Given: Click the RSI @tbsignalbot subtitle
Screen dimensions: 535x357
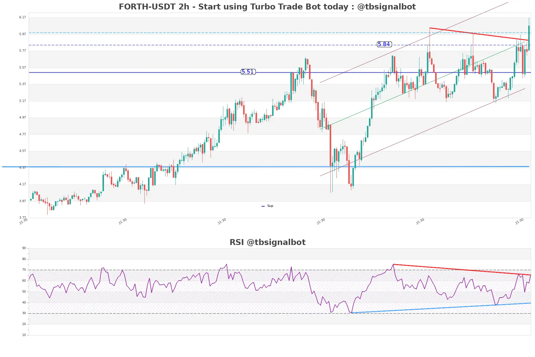Looking at the screenshot, I should (x=267, y=242).
